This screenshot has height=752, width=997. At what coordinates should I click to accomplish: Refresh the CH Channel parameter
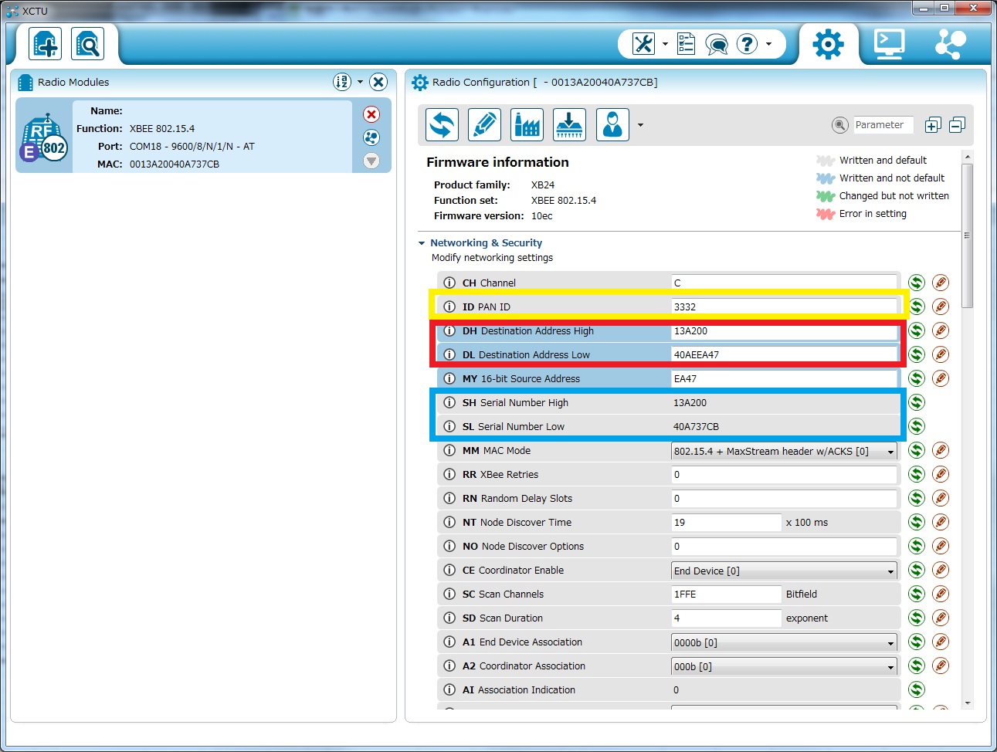coord(917,283)
